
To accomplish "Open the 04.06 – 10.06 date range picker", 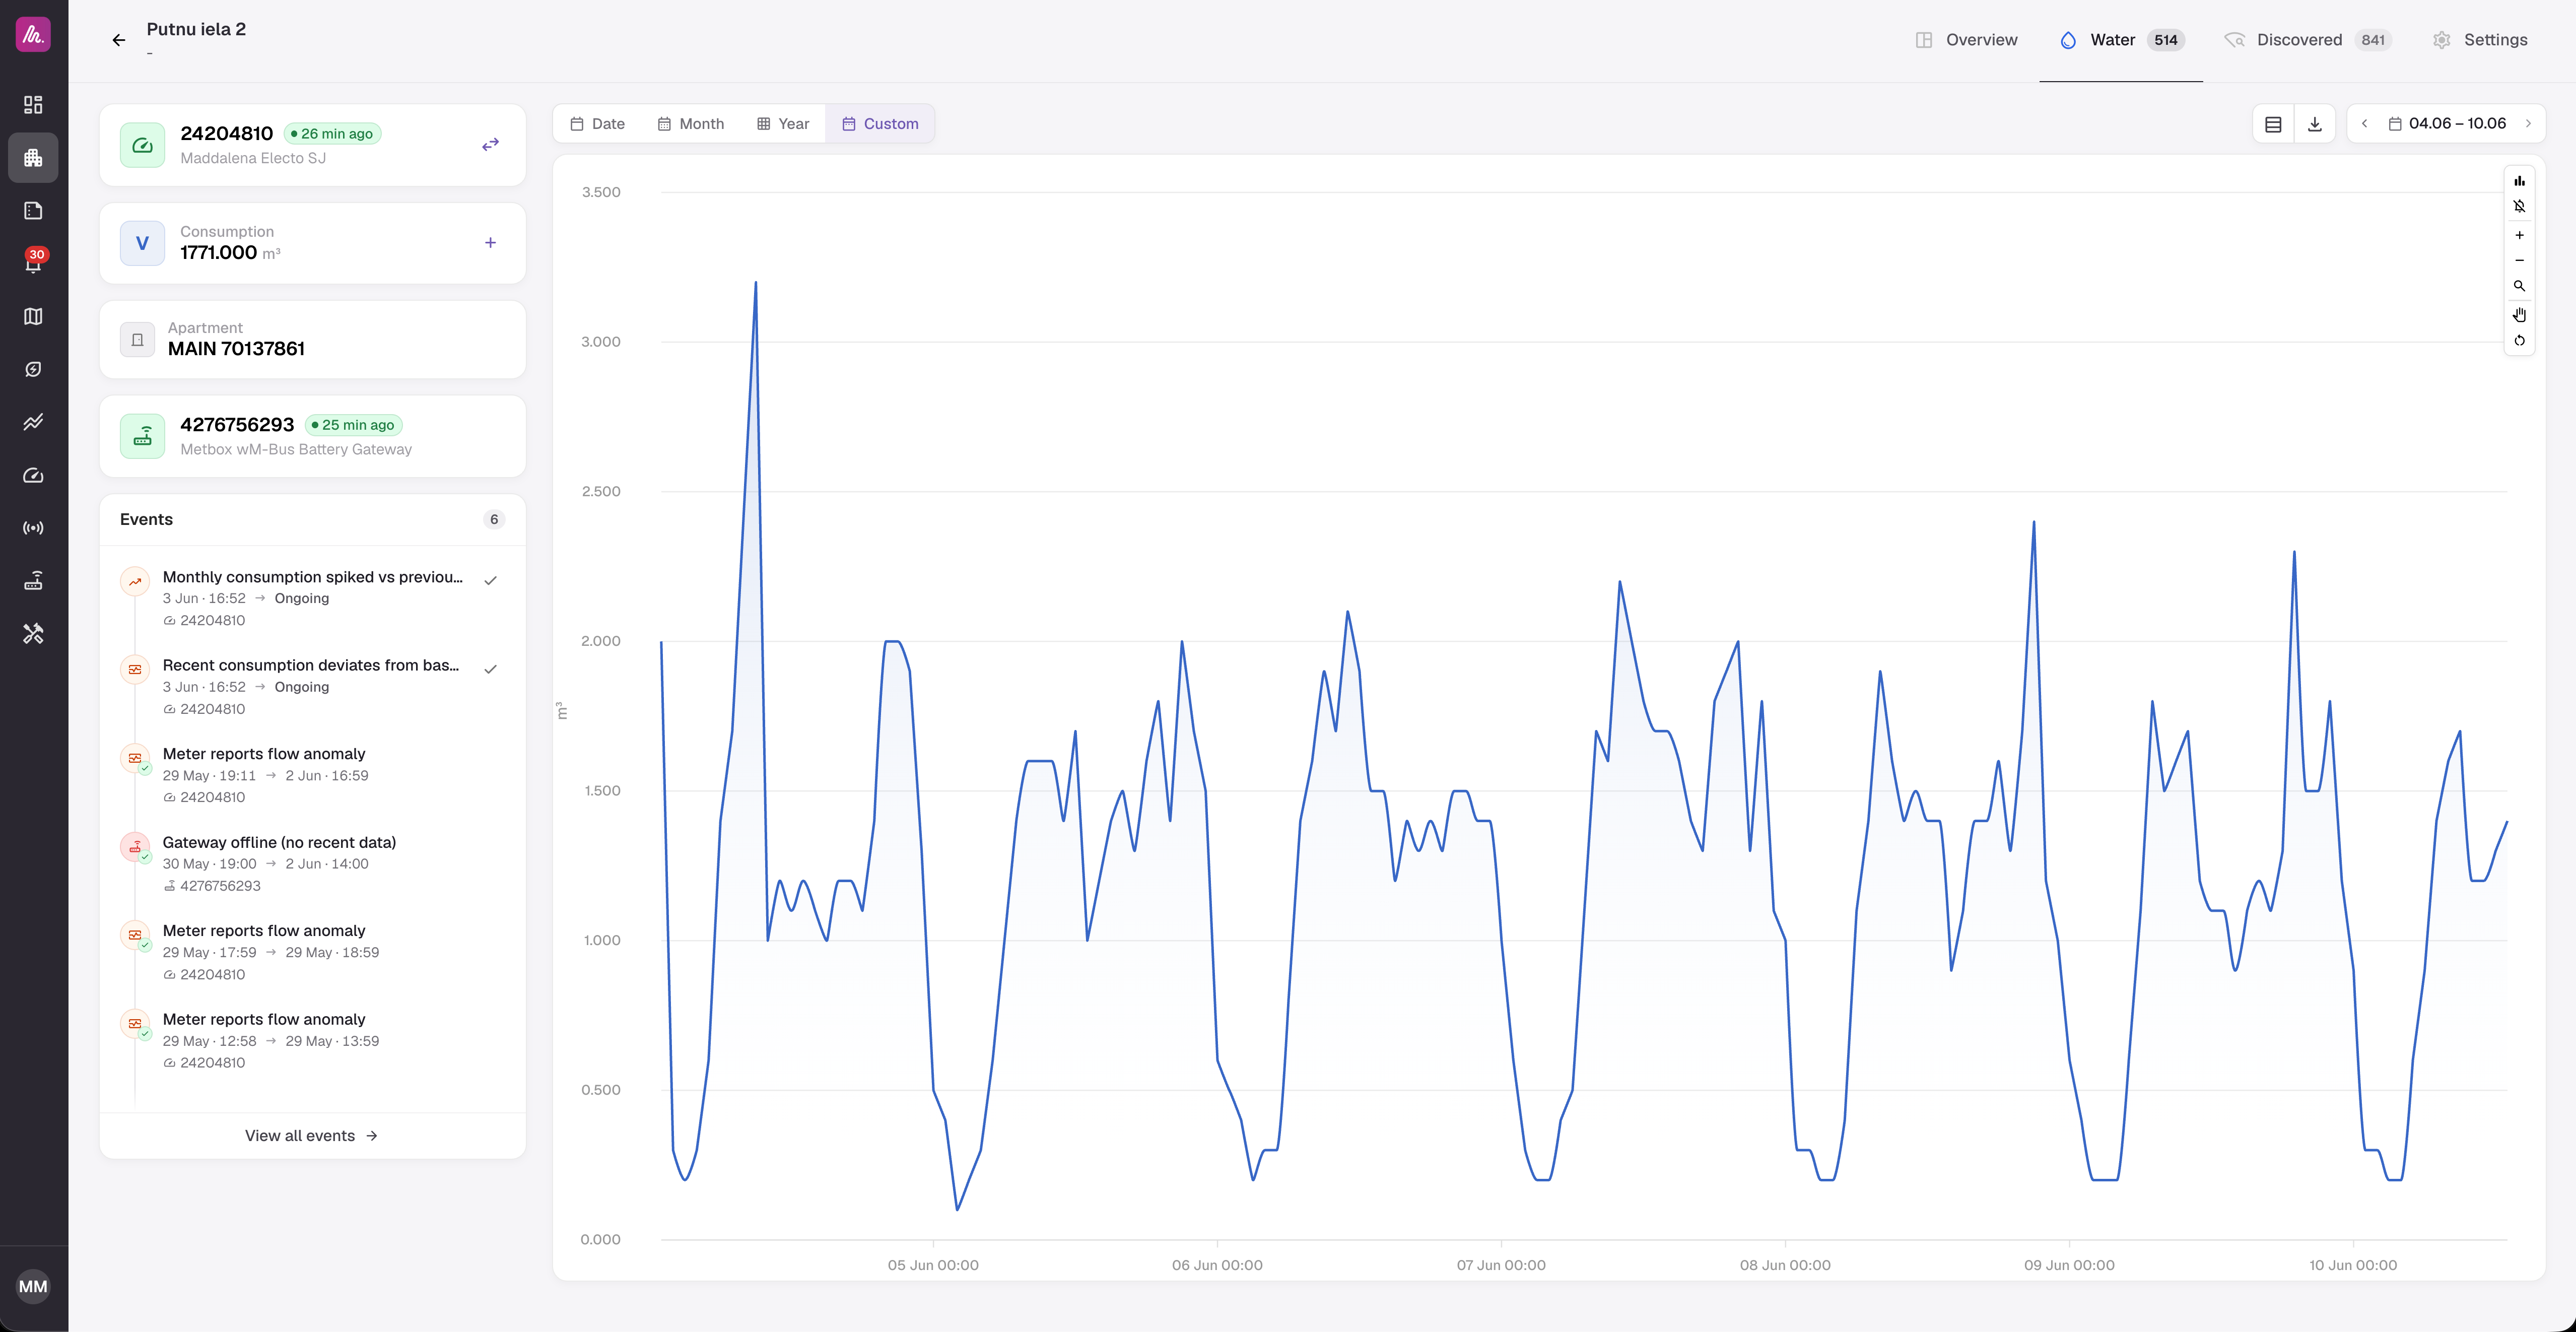I will [2446, 124].
